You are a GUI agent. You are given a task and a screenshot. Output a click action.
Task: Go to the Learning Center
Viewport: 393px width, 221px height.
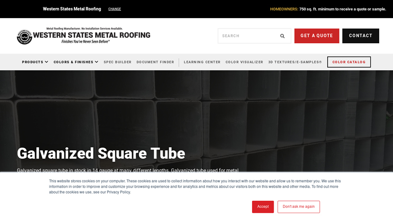pyautogui.click(x=202, y=62)
